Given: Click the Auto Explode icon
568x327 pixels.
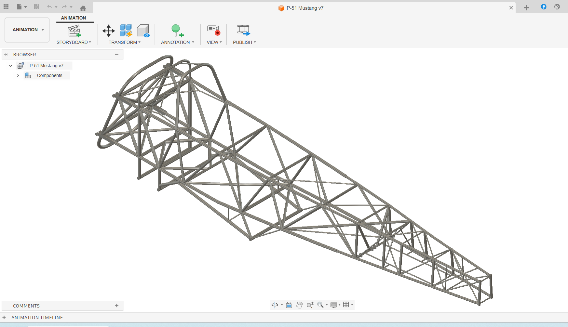Looking at the screenshot, I should [x=126, y=31].
